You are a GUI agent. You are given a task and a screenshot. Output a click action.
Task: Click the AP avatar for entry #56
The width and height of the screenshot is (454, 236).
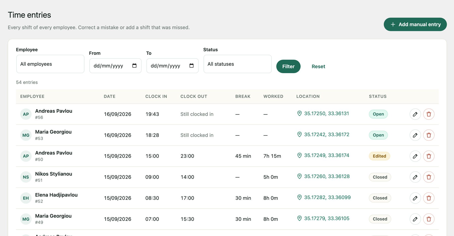[x=26, y=114]
